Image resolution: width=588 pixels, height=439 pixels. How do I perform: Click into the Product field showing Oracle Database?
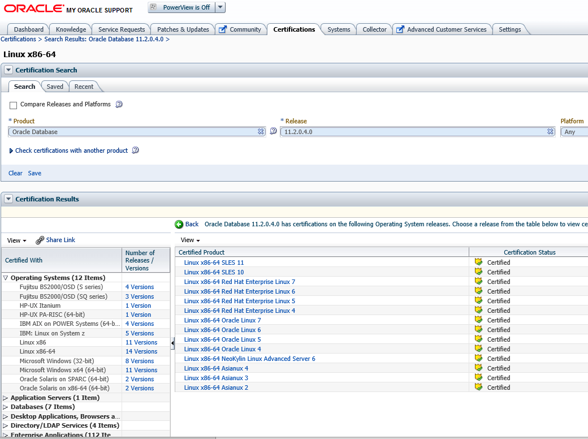click(133, 132)
